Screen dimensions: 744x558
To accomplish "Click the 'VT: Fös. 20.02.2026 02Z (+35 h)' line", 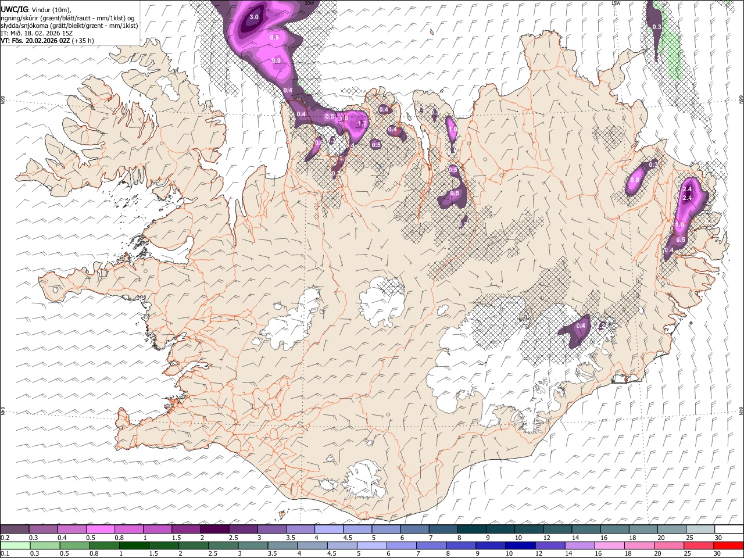I will click(x=47, y=41).
